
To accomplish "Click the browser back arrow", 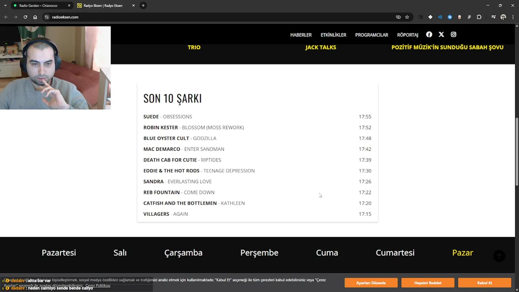I will [6, 17].
